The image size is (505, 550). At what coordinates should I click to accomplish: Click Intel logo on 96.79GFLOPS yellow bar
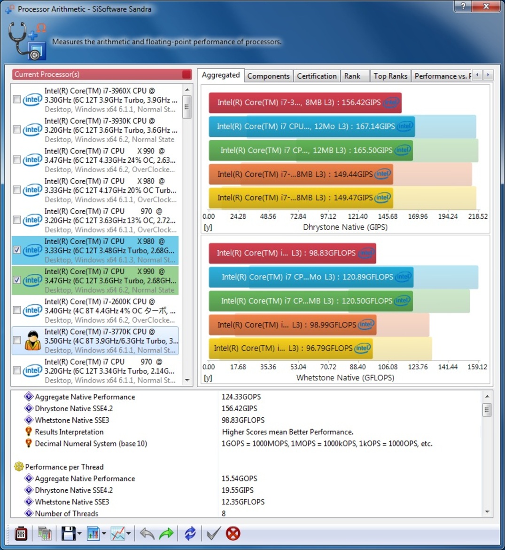362,348
